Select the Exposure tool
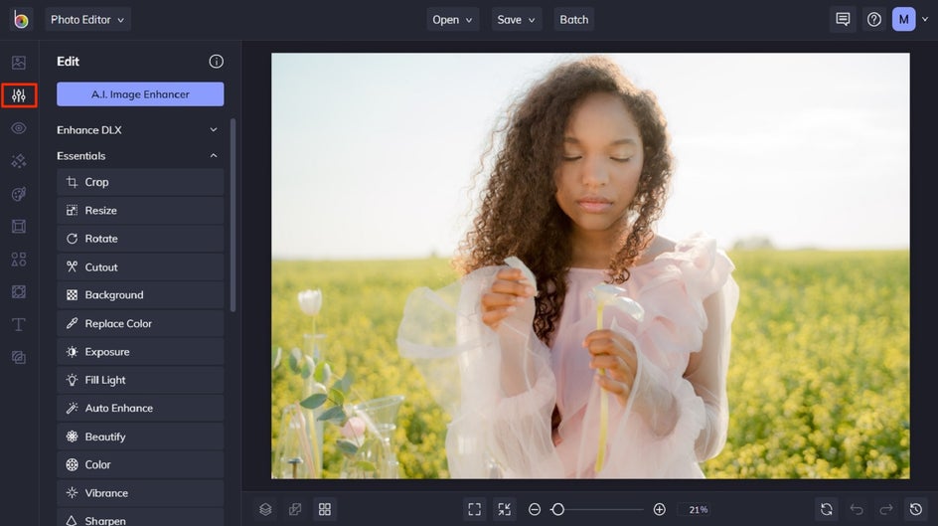This screenshot has height=526, width=938. point(140,352)
